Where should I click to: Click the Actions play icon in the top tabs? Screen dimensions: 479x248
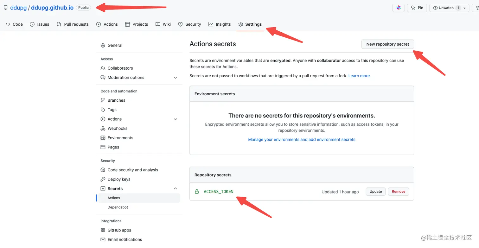99,24
